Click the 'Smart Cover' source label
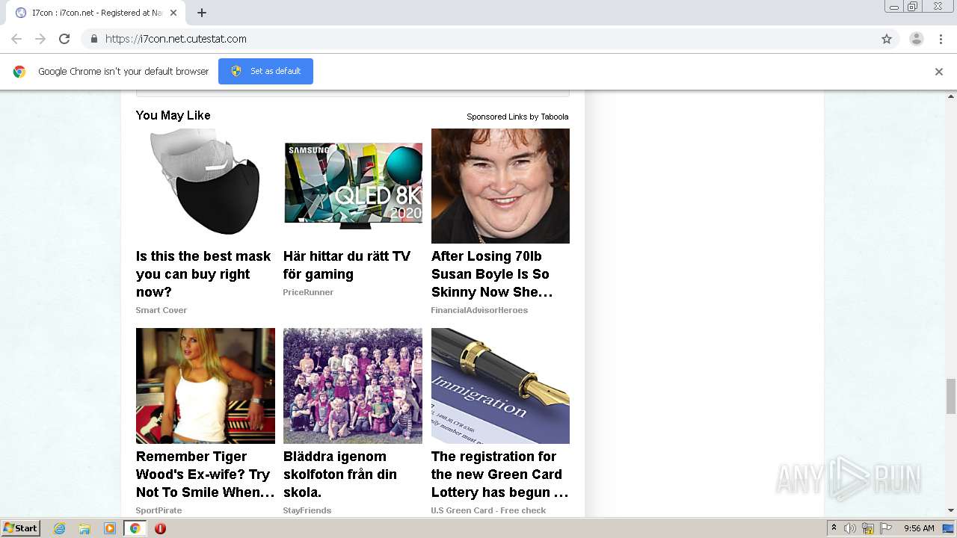This screenshot has width=957, height=538. pyautogui.click(x=161, y=310)
